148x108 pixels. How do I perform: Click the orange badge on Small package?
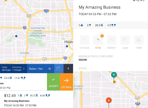point(102,36)
